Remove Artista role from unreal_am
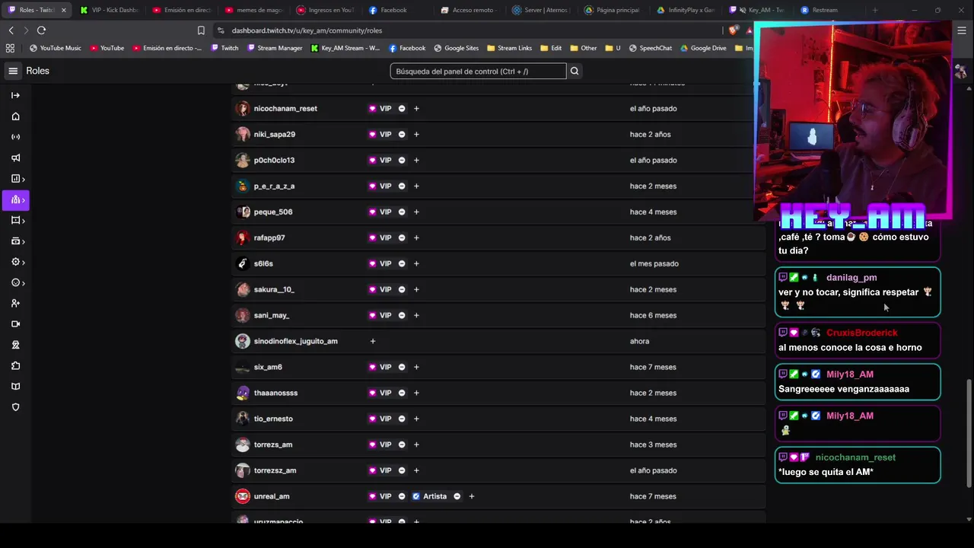This screenshot has height=548, width=974. pyautogui.click(x=457, y=497)
